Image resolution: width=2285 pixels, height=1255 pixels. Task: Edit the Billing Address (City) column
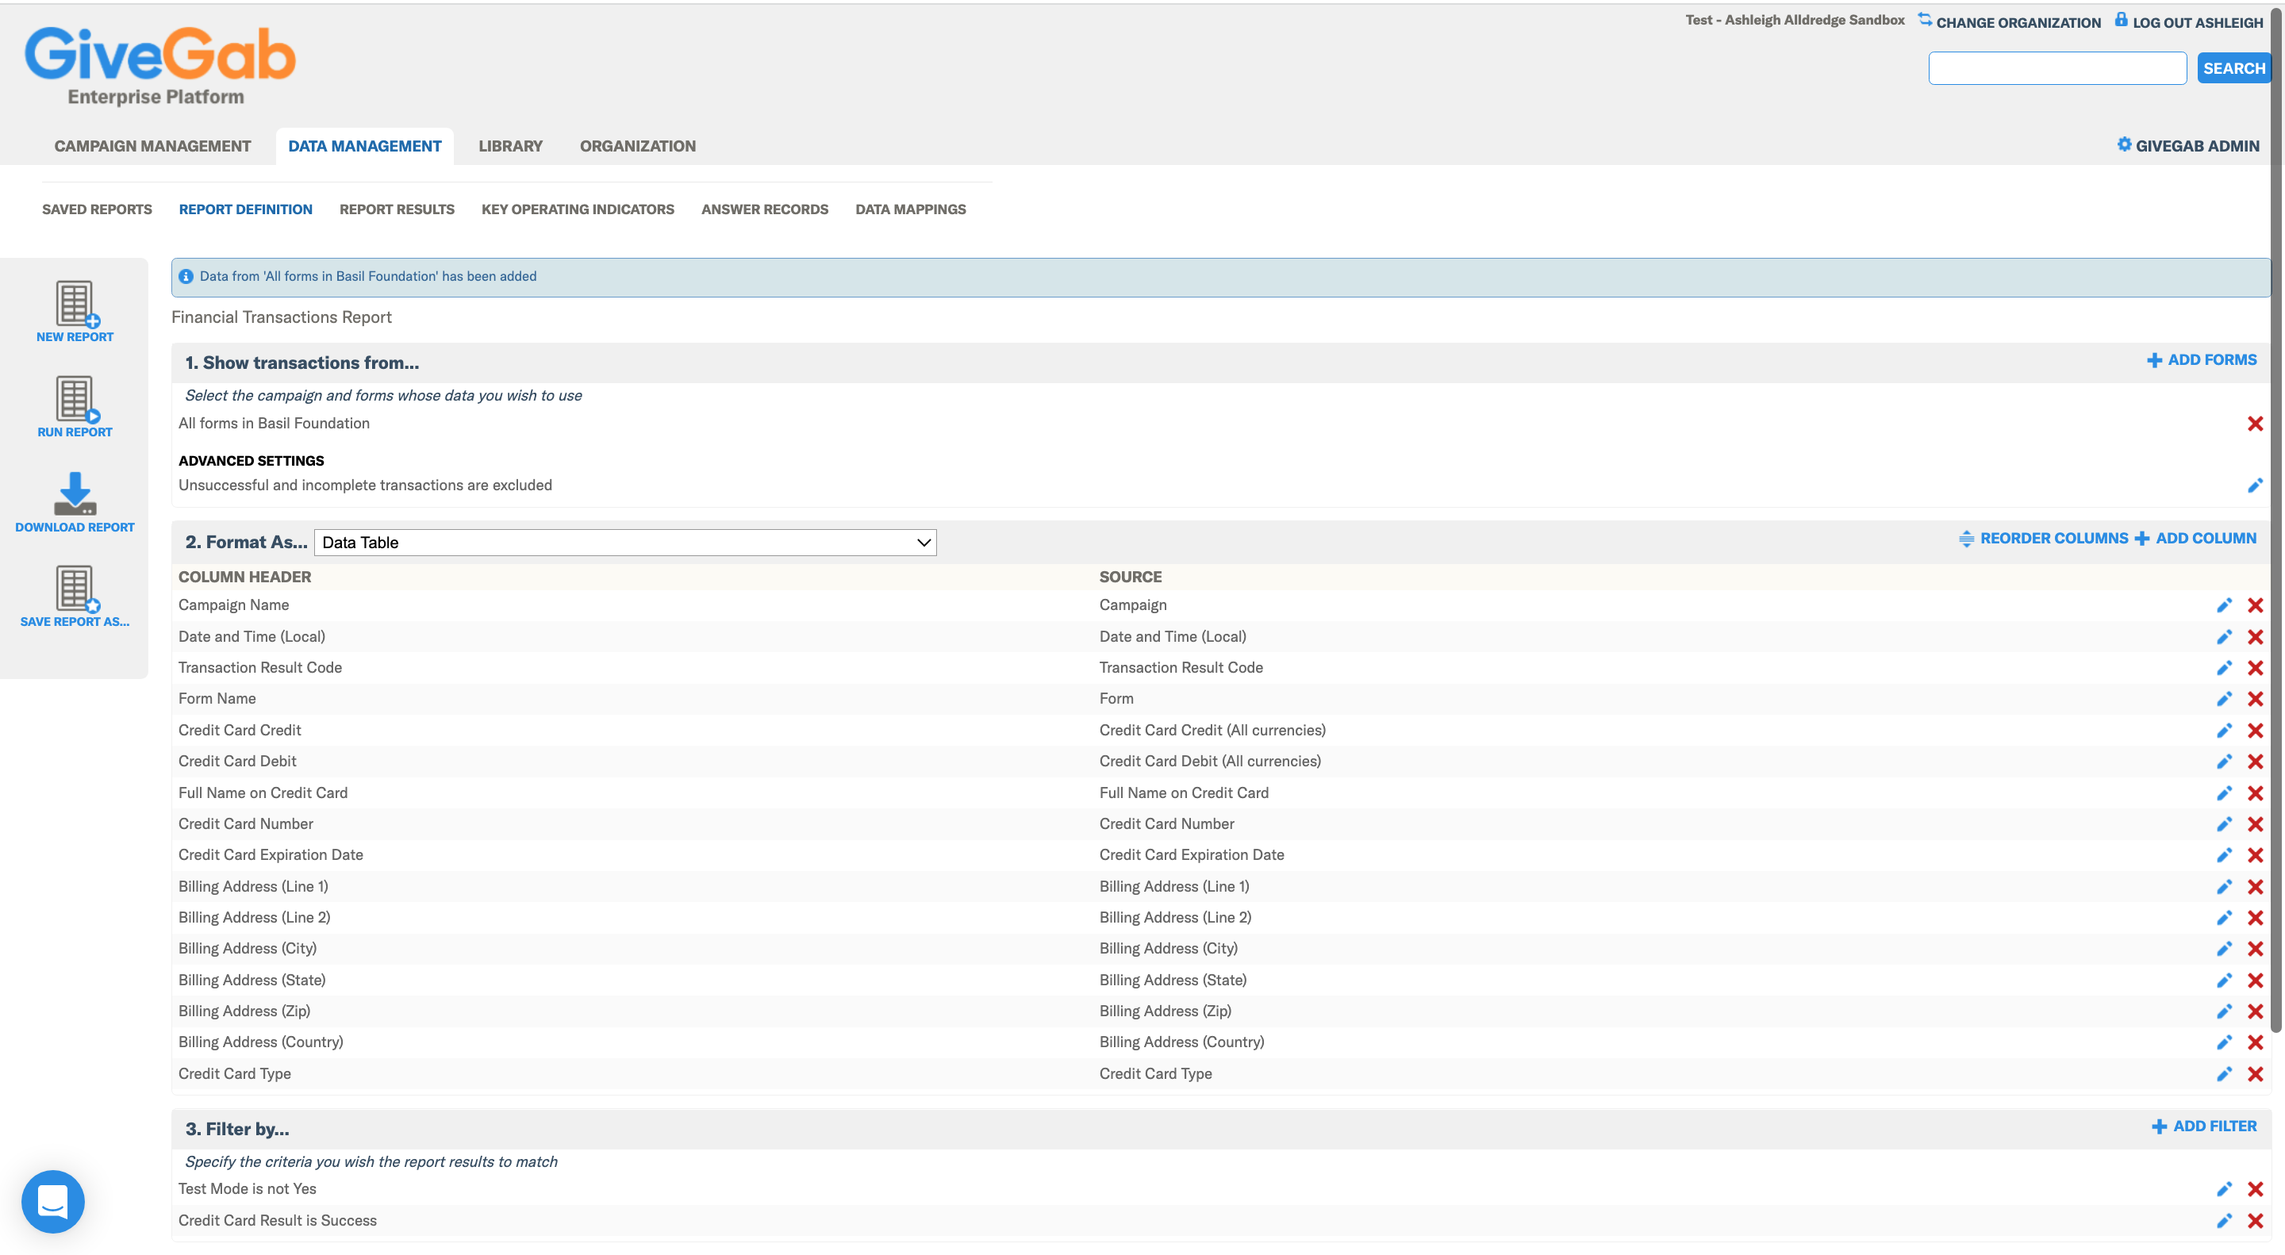pos(2224,949)
